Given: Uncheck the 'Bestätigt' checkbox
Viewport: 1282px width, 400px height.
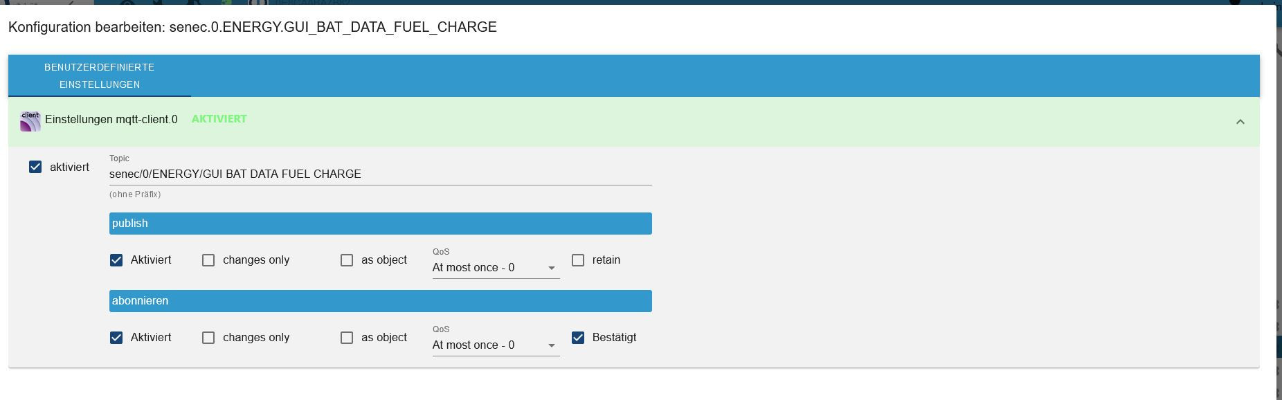Looking at the screenshot, I should [x=578, y=338].
